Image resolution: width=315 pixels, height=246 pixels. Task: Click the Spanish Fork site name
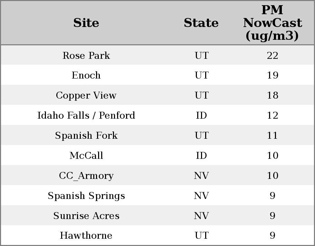point(86,136)
